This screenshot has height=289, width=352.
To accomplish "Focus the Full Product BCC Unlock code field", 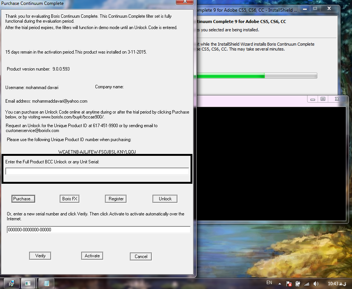I will [x=97, y=171].
